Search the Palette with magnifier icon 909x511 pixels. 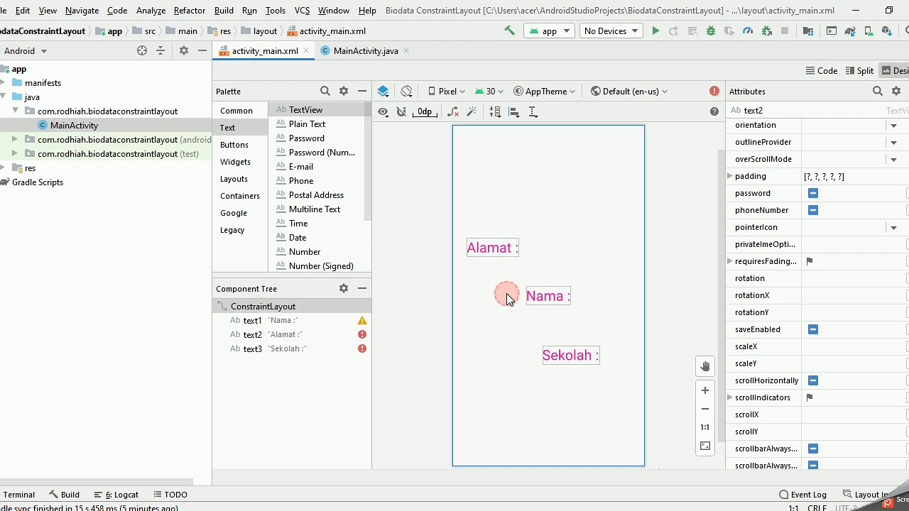coord(325,91)
